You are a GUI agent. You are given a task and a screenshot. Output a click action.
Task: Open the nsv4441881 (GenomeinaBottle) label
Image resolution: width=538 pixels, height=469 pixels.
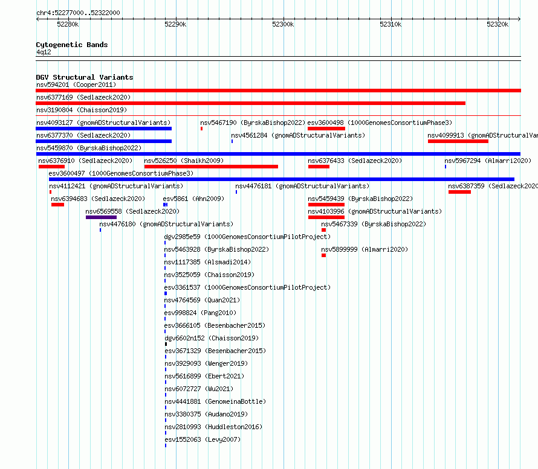pos(215,401)
